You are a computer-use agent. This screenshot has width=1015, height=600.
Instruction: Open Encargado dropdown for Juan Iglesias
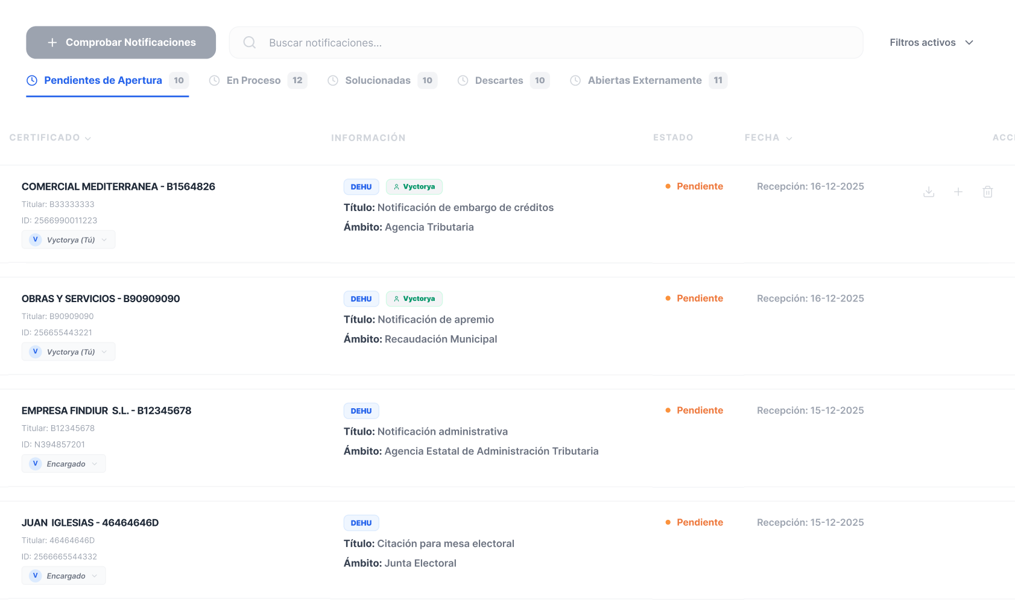(64, 576)
